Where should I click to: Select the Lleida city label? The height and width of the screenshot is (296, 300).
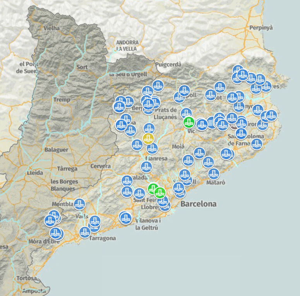pyautogui.click(x=35, y=173)
